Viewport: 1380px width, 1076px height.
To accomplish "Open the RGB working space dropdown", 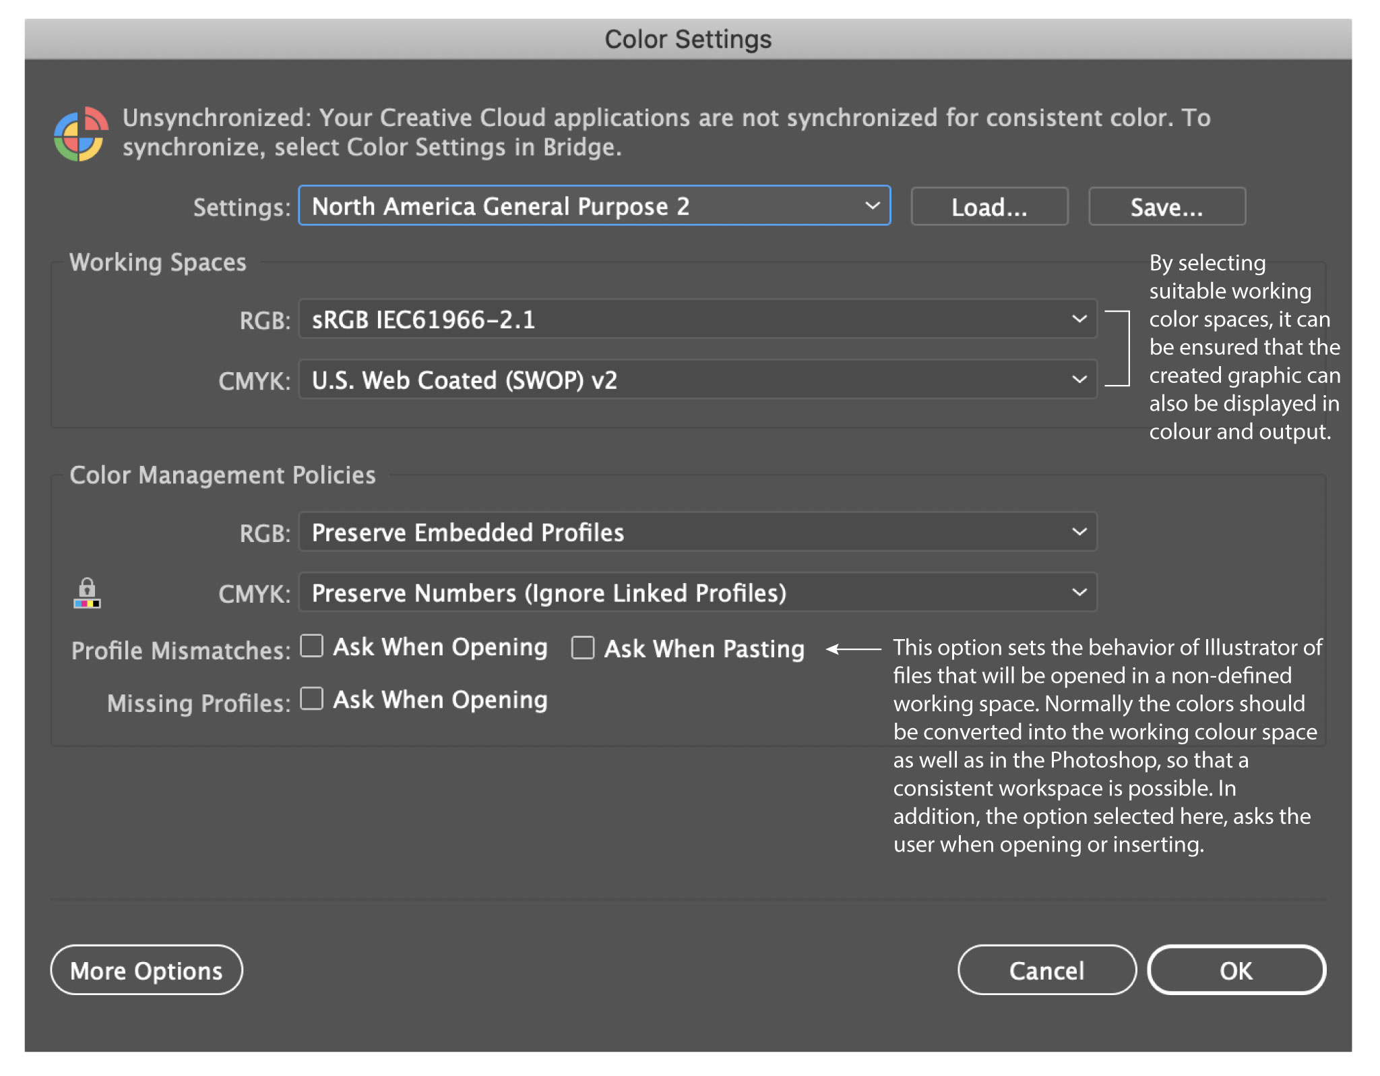I will click(x=697, y=319).
